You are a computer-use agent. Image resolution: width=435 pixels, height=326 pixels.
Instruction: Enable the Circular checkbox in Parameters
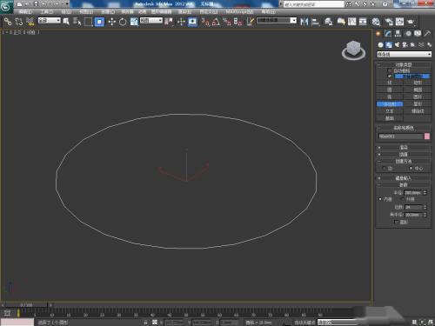(396, 222)
